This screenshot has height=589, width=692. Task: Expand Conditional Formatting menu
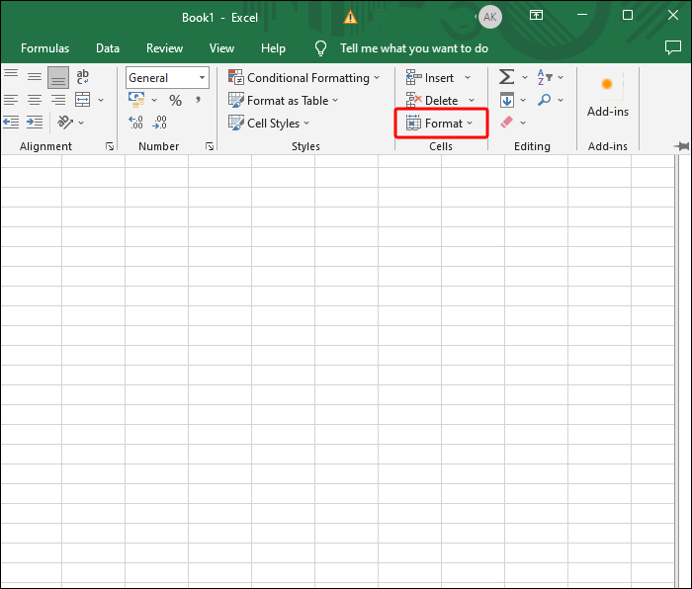point(304,77)
